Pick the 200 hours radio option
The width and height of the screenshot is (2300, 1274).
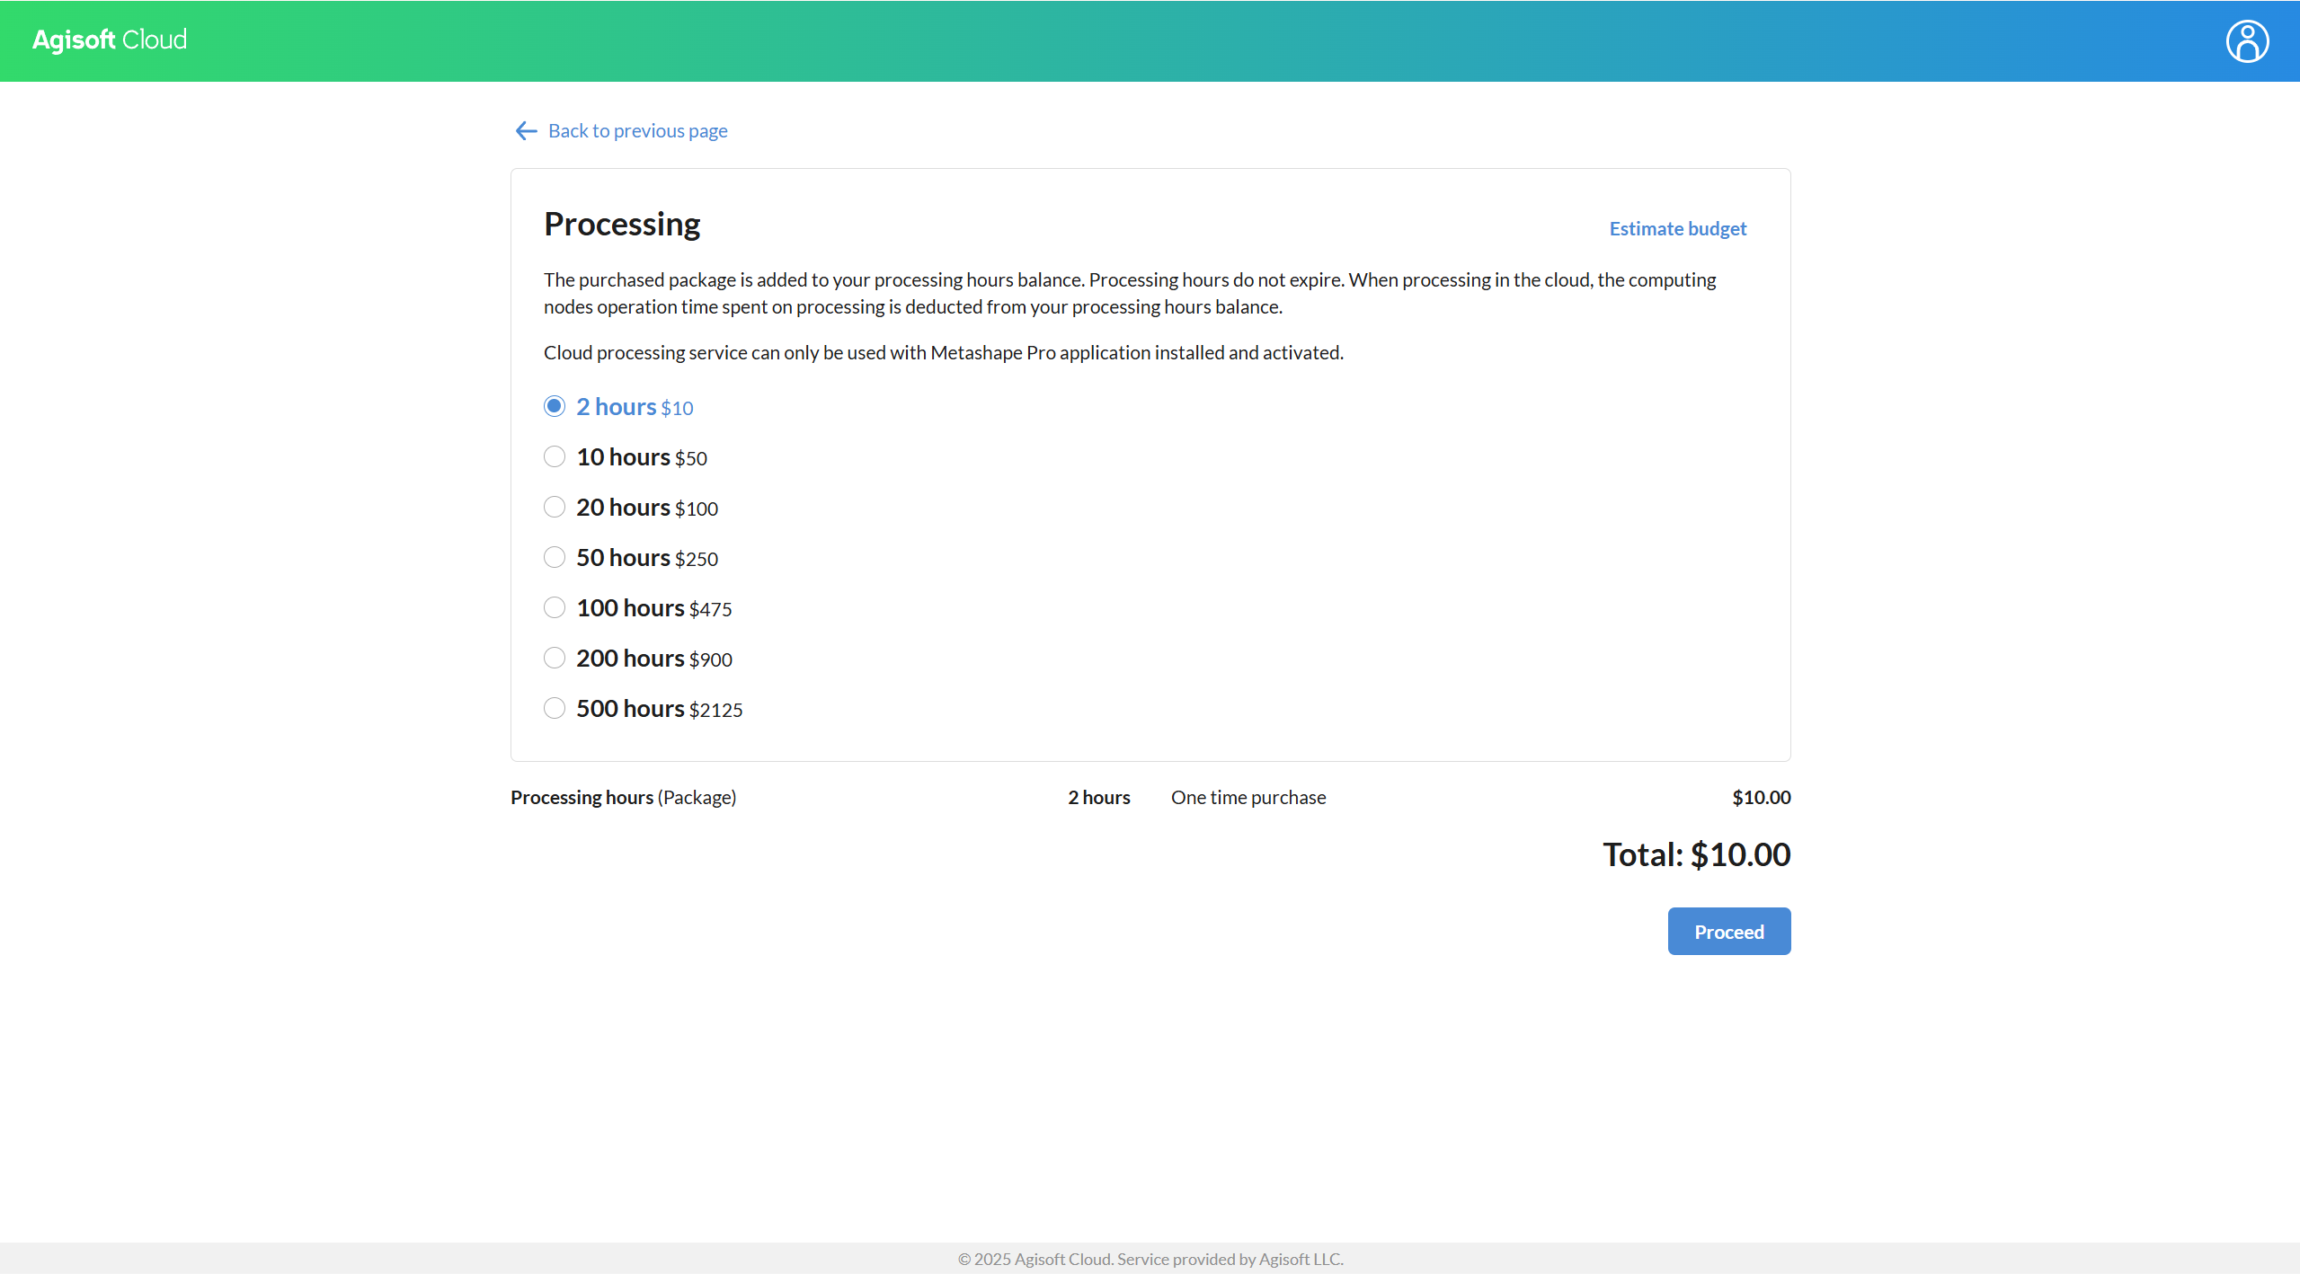click(x=555, y=658)
